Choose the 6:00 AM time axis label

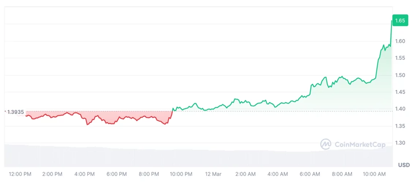(x=310, y=174)
